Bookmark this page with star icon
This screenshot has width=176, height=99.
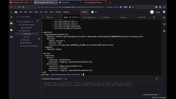(133, 7)
